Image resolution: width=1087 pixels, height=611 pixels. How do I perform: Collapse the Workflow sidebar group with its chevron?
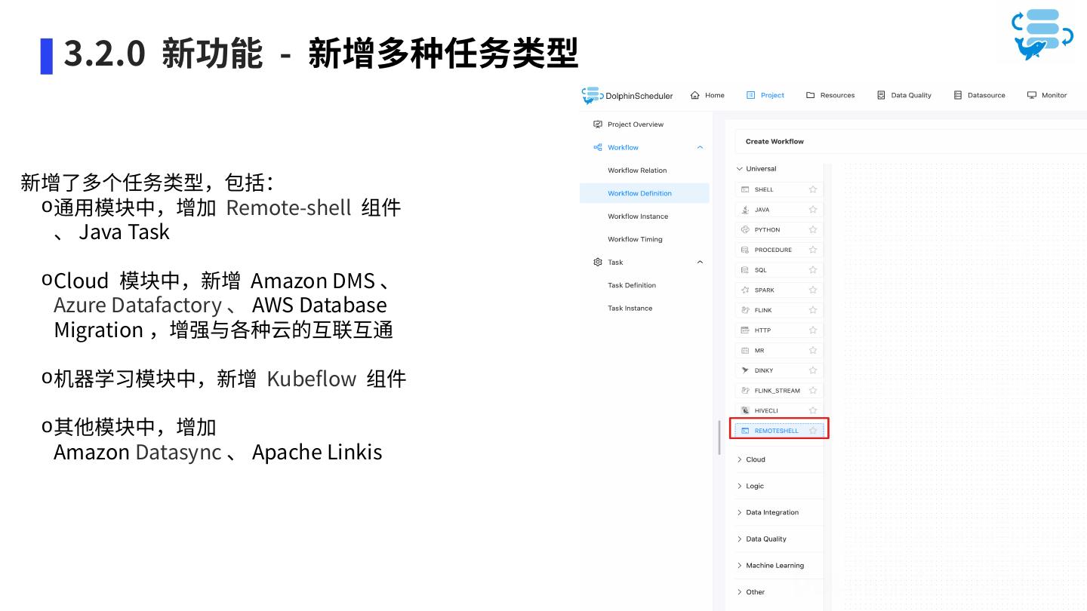tap(700, 148)
